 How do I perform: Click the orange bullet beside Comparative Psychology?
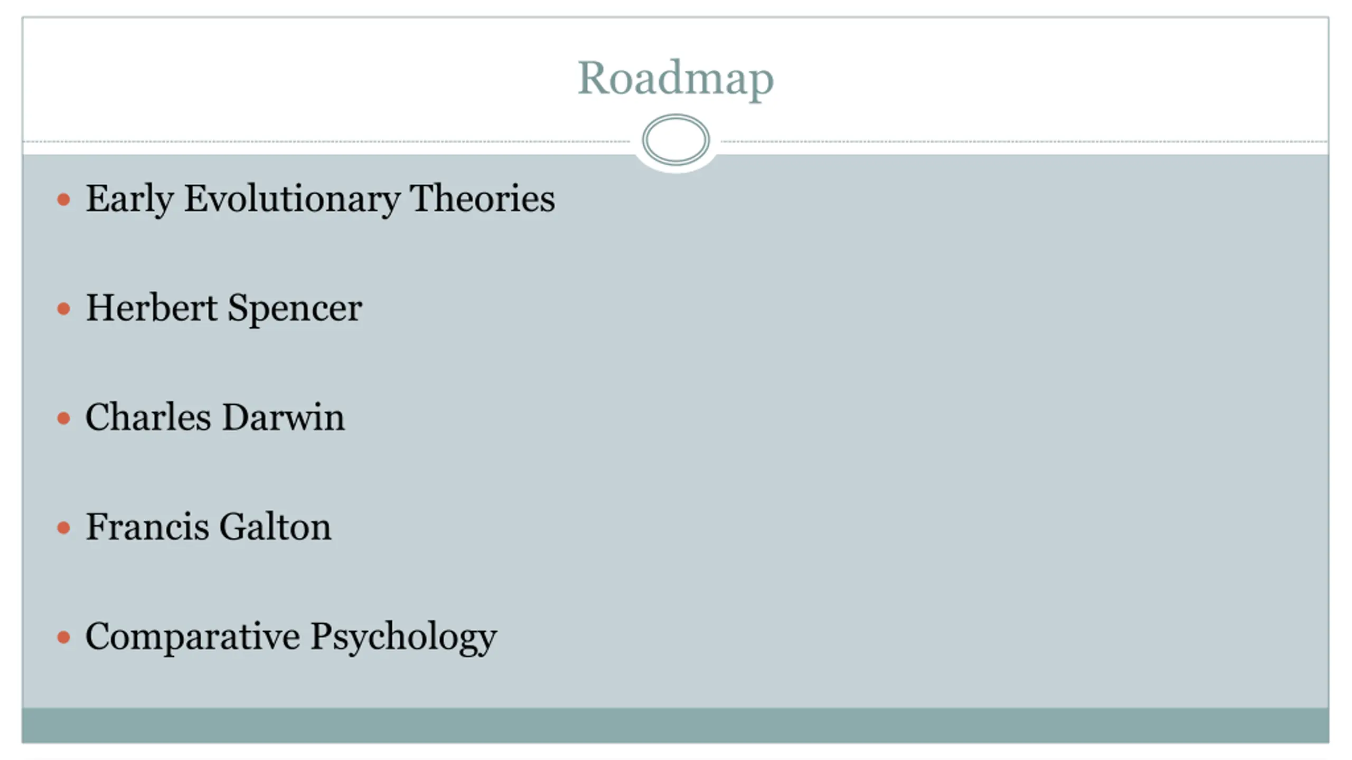pyautogui.click(x=63, y=638)
